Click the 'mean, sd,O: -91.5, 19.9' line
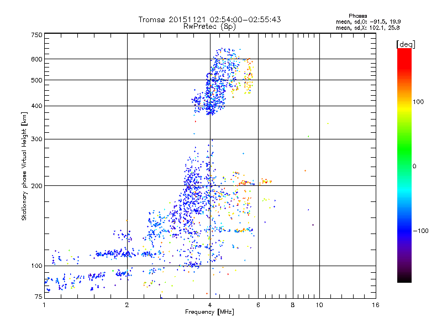This screenshot has width=442, height=332. click(368, 22)
